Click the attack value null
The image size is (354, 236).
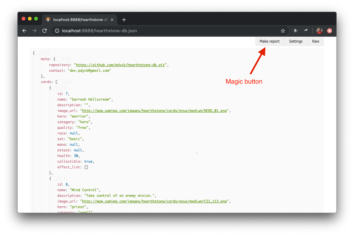(78, 150)
